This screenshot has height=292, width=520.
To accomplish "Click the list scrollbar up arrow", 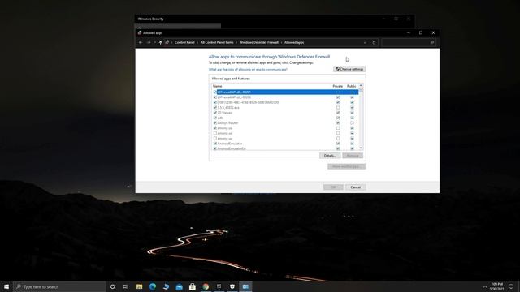I will (x=361, y=86).
